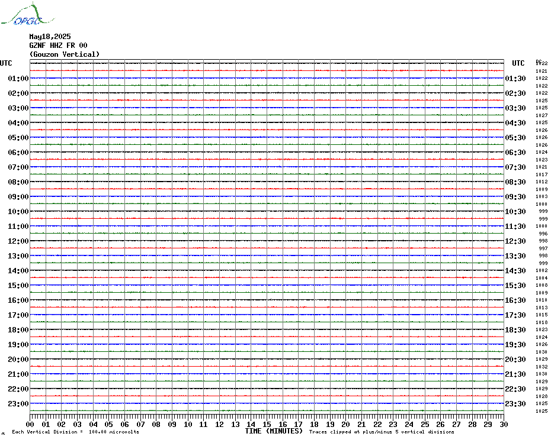Click minute 13 on the time axis
551x440 pixels.
[235, 424]
